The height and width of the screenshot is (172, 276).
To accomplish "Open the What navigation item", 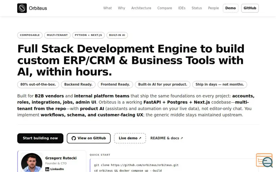I will pos(108,8).
